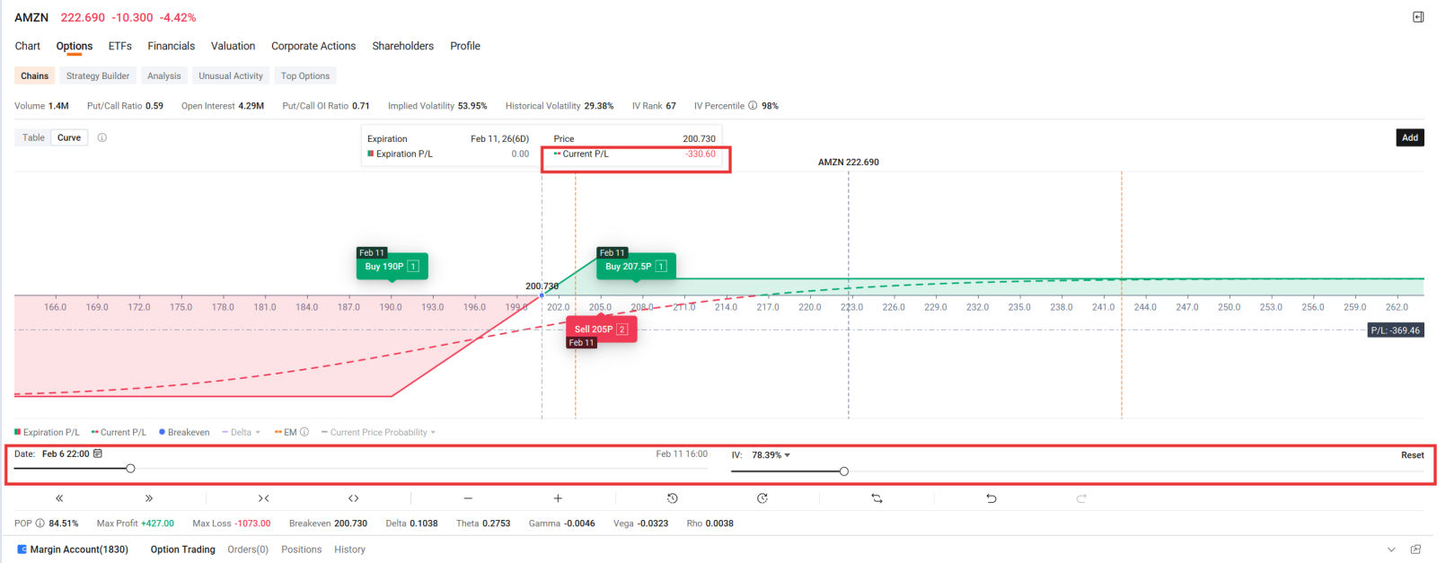Click Buy 190P Feb 11 leg marker
Viewport: 1437px width, 563px height.
392,266
